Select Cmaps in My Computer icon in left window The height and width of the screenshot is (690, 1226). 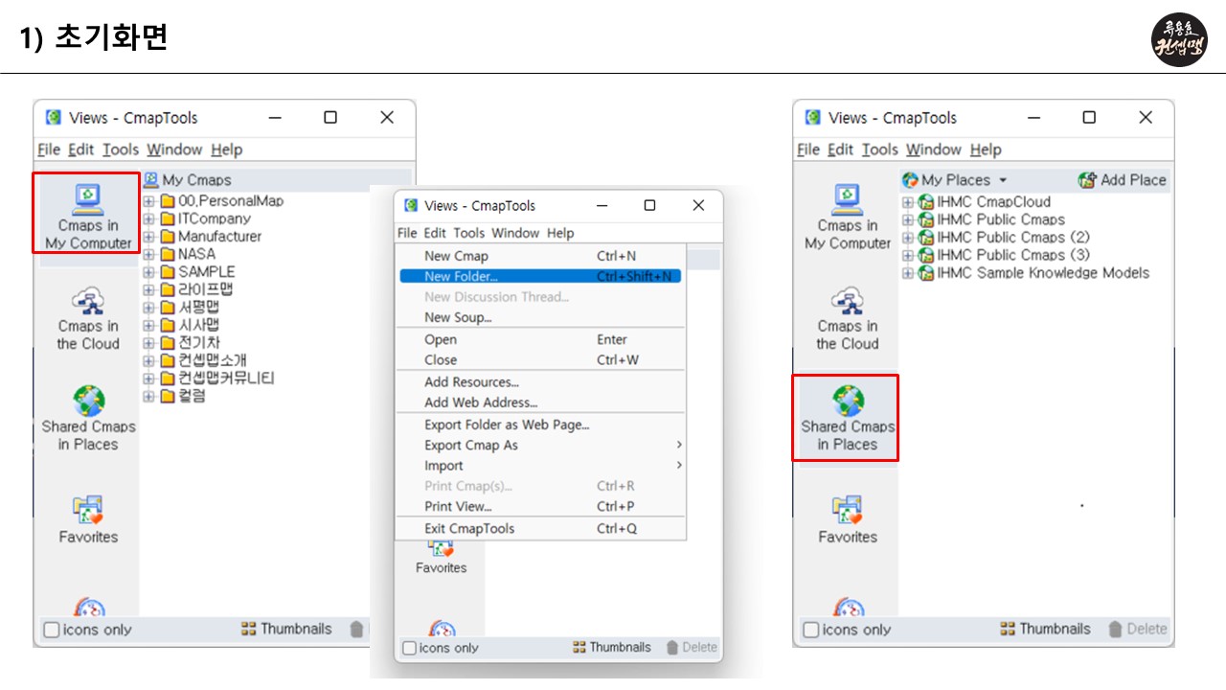click(87, 197)
